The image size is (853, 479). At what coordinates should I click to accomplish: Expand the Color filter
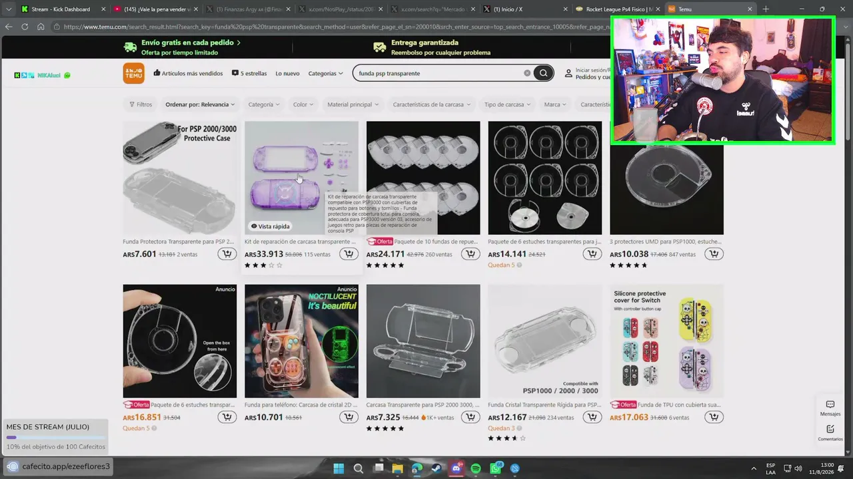tap(303, 104)
